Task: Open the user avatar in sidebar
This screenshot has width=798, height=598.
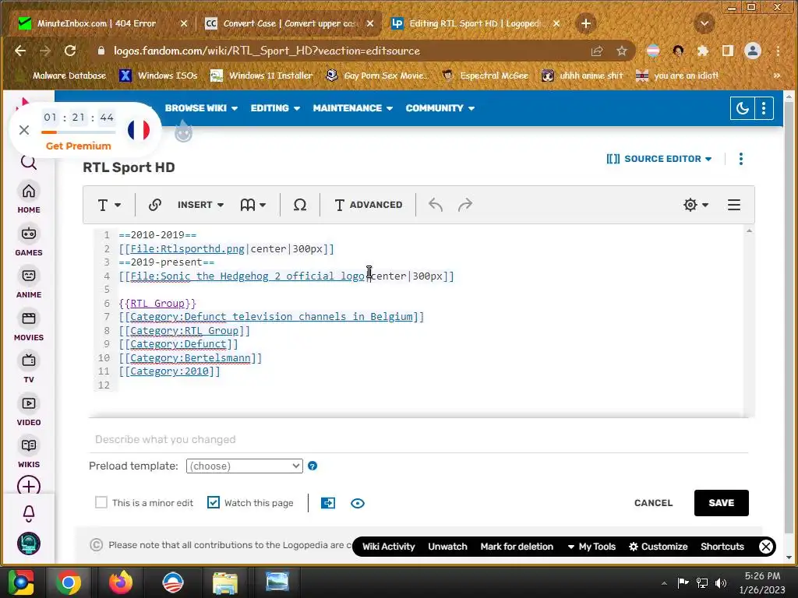Action: pyautogui.click(x=29, y=543)
